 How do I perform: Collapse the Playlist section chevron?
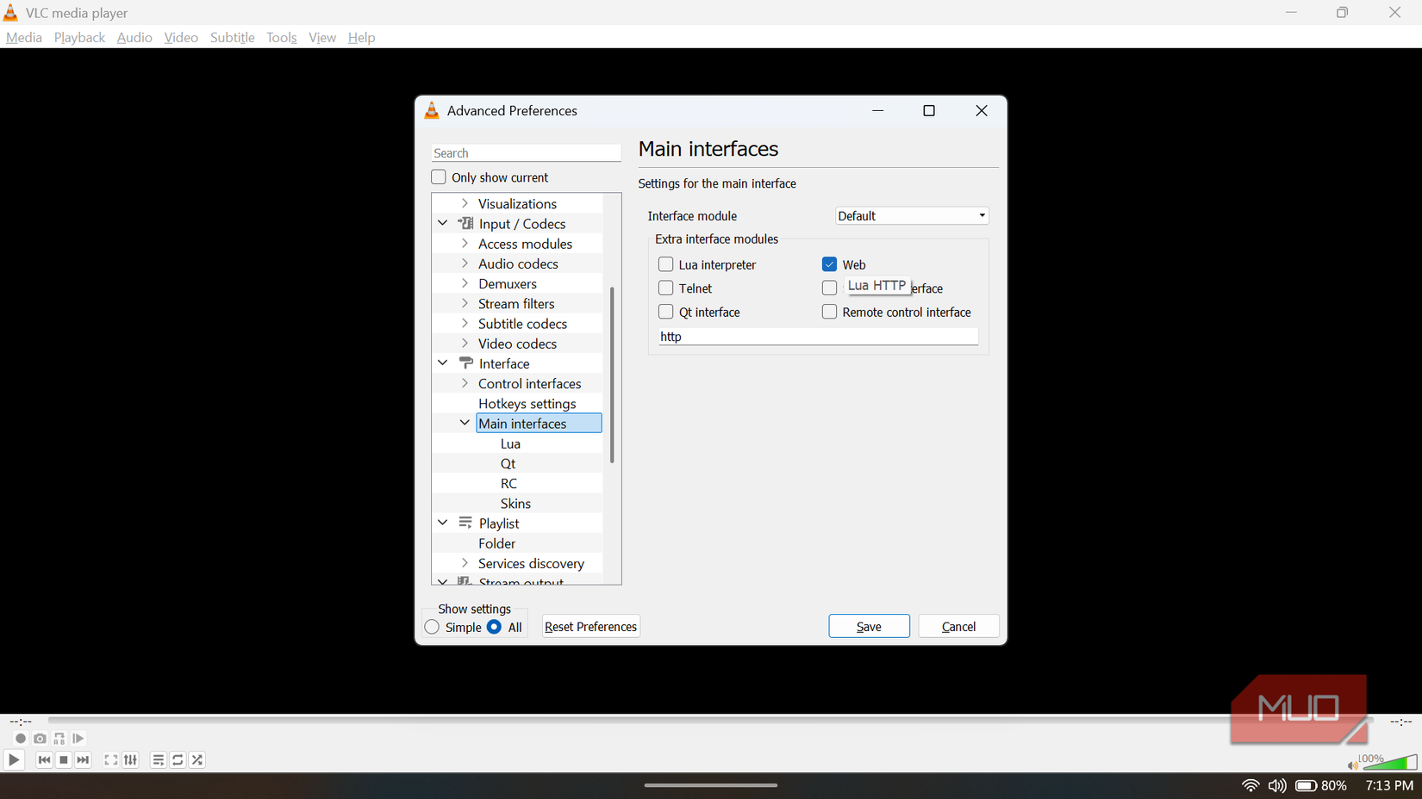pyautogui.click(x=443, y=523)
